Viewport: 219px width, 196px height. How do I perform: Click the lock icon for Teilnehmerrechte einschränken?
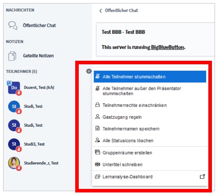(x=97, y=105)
